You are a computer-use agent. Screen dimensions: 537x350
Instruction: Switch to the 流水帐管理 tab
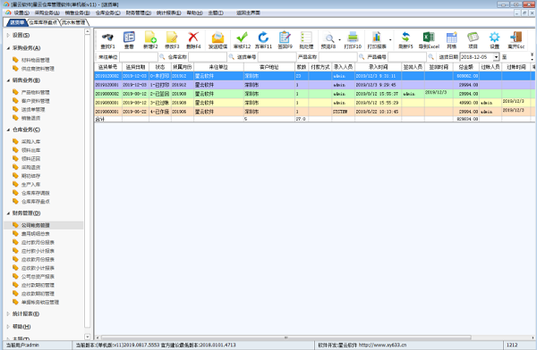click(73, 22)
